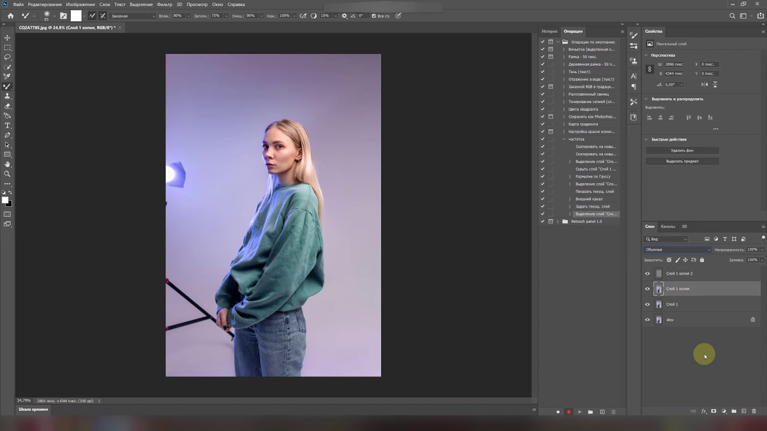
Task: Collapse the 'частотка' action
Action: 564,139
